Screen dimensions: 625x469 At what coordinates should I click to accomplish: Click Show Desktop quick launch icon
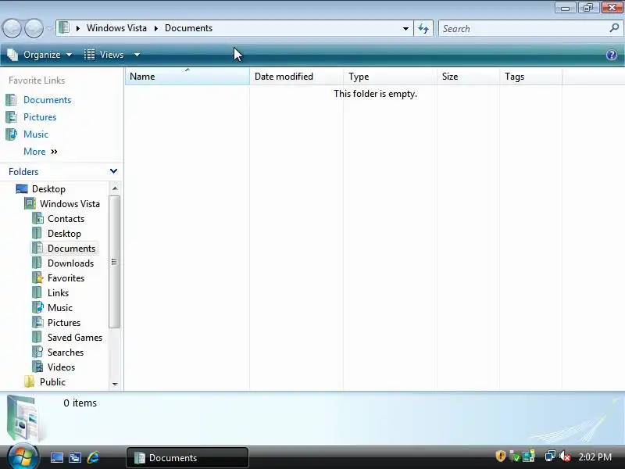click(56, 457)
